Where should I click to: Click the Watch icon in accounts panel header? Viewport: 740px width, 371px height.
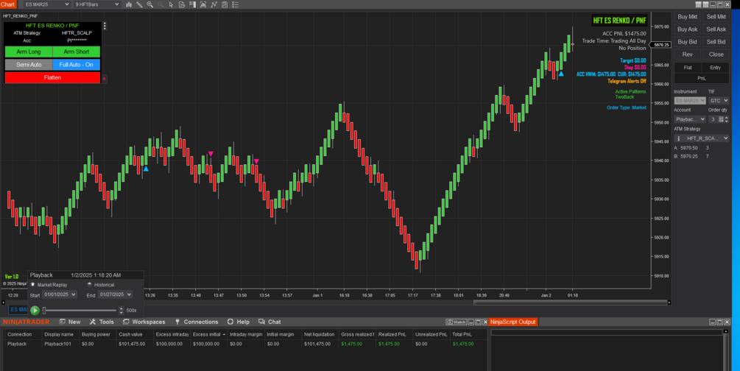pos(456,322)
